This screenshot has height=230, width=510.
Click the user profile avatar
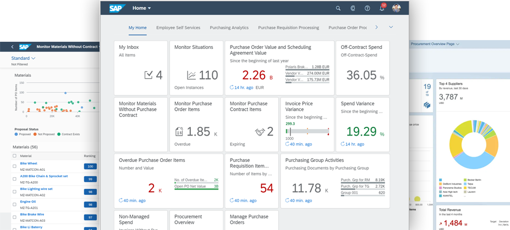[x=397, y=8]
